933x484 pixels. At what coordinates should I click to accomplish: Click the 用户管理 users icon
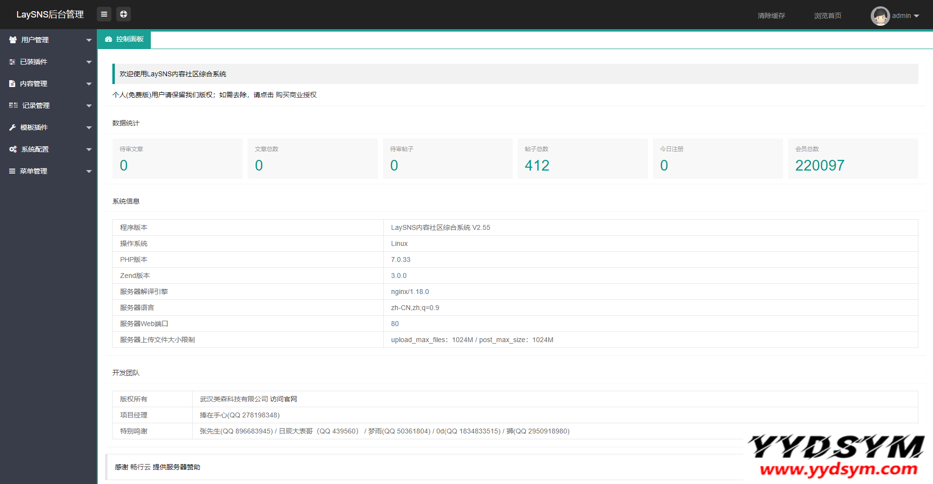coord(13,40)
